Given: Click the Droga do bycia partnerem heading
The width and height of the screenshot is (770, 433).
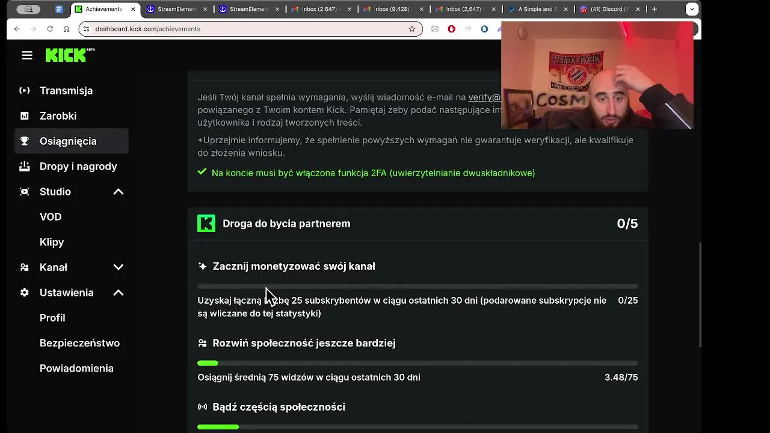Looking at the screenshot, I should [x=286, y=224].
